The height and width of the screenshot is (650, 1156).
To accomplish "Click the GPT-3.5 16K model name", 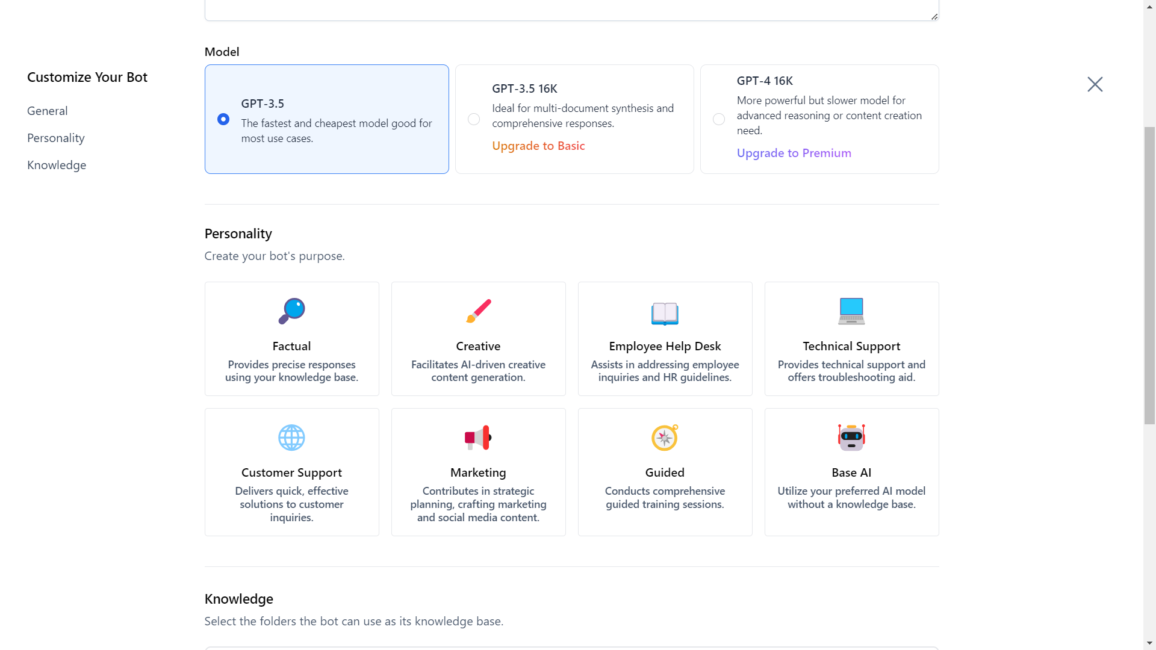I will click(524, 88).
